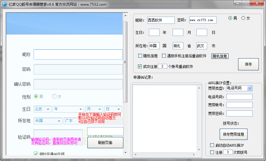266x161 pixels.
Task: Open the 日 birthday dropdown in the web form
Action: (x=113, y=109)
